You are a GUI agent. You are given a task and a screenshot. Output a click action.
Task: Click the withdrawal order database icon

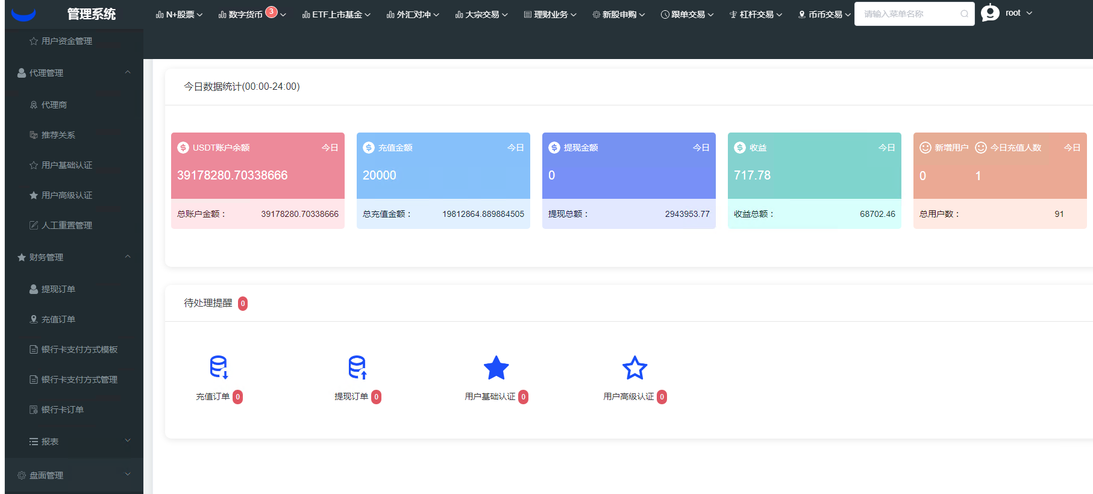coord(357,367)
